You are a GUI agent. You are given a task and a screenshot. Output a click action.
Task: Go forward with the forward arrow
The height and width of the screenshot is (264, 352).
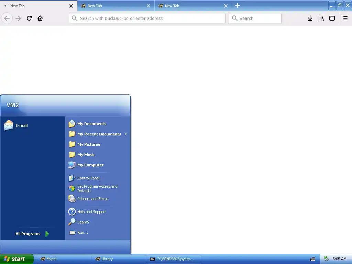(x=18, y=18)
